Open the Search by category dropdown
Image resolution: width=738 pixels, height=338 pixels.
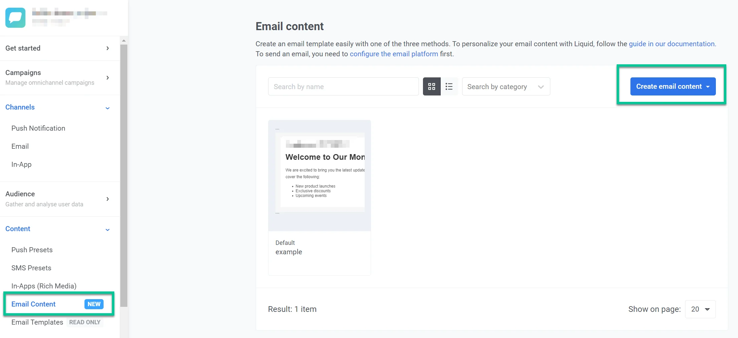click(506, 86)
